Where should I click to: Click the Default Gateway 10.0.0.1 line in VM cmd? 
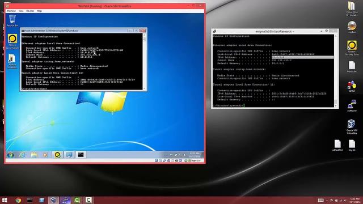(x=59, y=57)
